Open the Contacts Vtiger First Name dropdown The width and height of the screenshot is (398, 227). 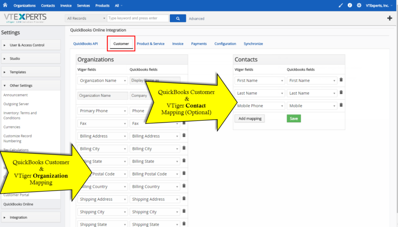(x=260, y=81)
